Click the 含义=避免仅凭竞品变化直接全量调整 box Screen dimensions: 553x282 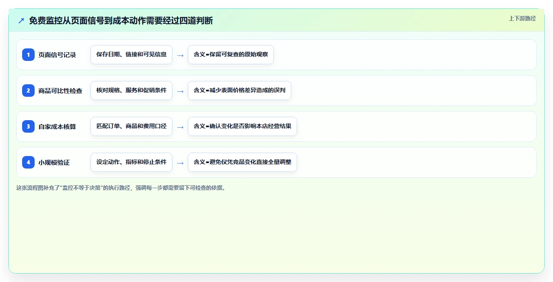pyautogui.click(x=242, y=162)
